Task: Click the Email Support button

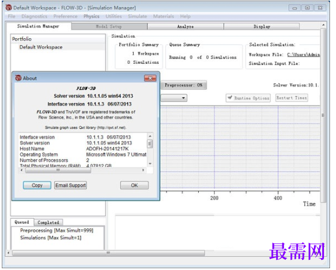Action: [70, 185]
